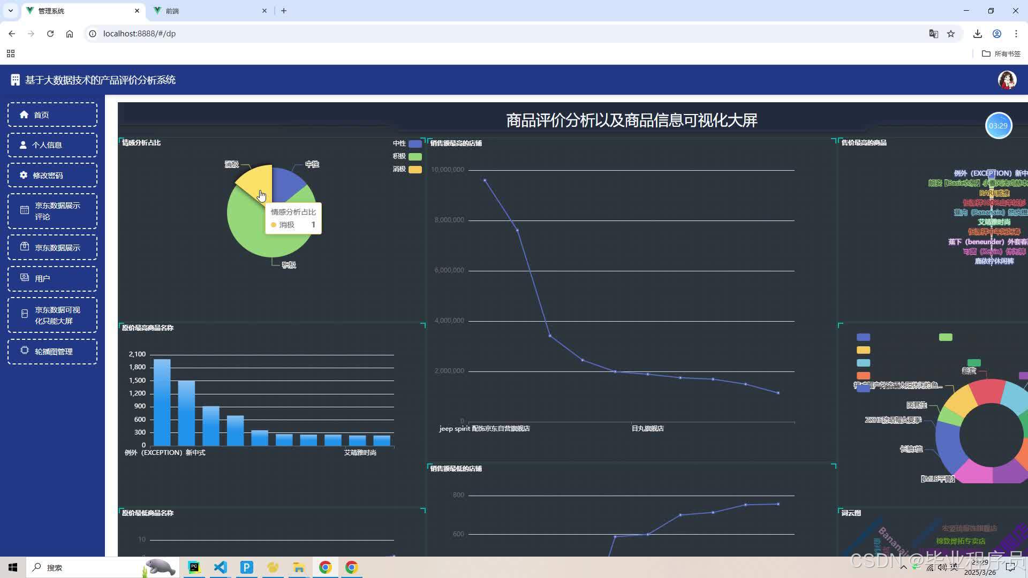Close the 前端 tab
Viewport: 1028px width, 578px height.
[x=264, y=11]
